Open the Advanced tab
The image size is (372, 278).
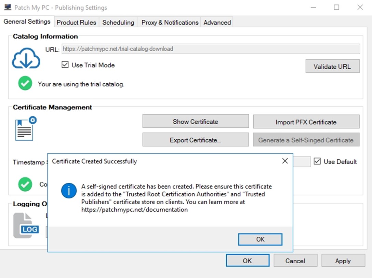[217, 23]
